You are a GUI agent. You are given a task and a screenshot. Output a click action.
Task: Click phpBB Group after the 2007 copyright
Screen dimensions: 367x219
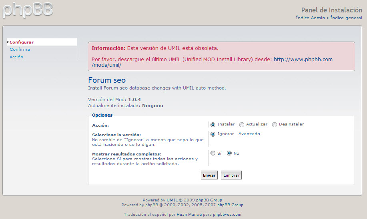[230, 205]
